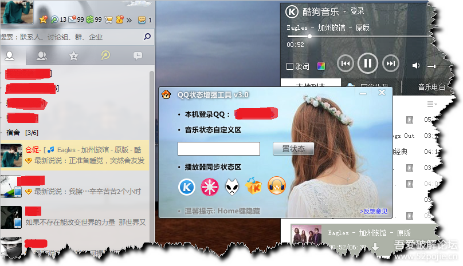Click the 最新说说：正准备睡觉 status text
The width and height of the screenshot is (463, 266).
[89, 161]
